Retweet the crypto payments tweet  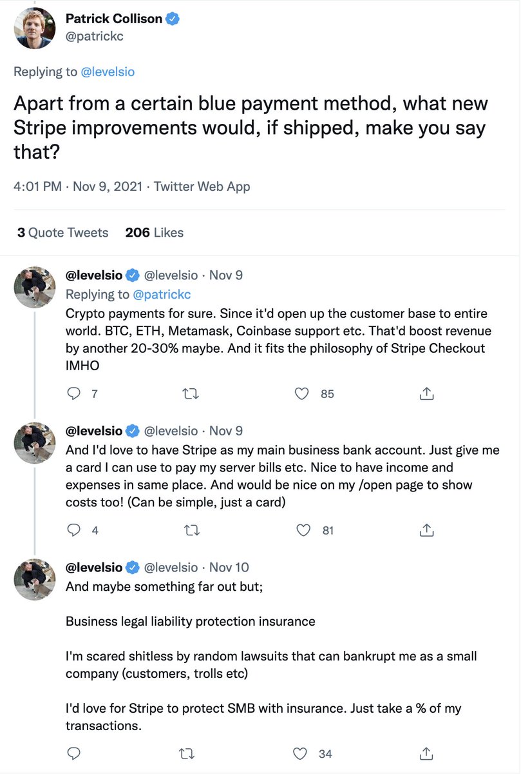click(191, 393)
